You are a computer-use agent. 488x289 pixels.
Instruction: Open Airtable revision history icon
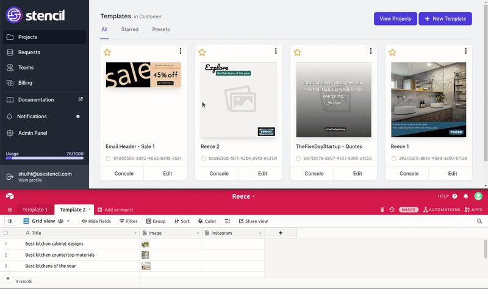click(392, 210)
